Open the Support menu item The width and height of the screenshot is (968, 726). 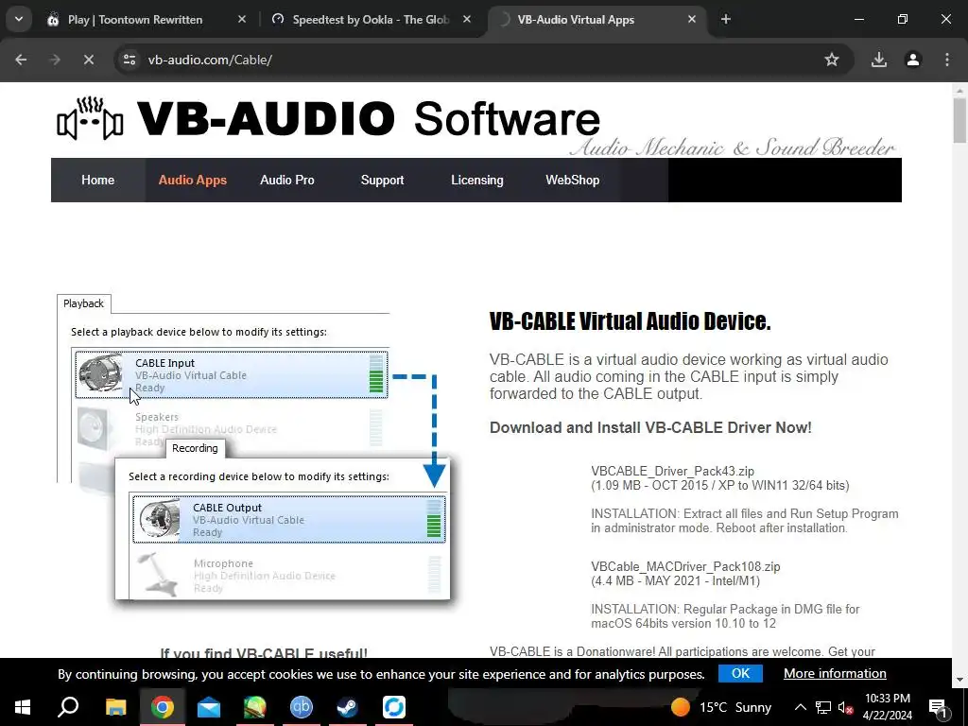tap(382, 181)
